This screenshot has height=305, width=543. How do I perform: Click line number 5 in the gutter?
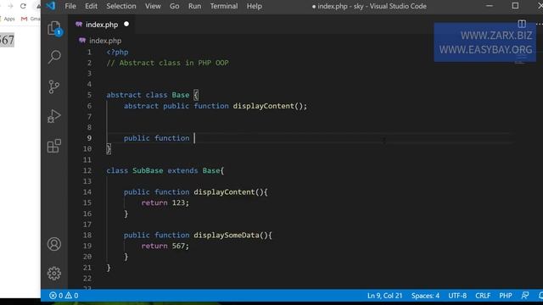click(x=89, y=95)
